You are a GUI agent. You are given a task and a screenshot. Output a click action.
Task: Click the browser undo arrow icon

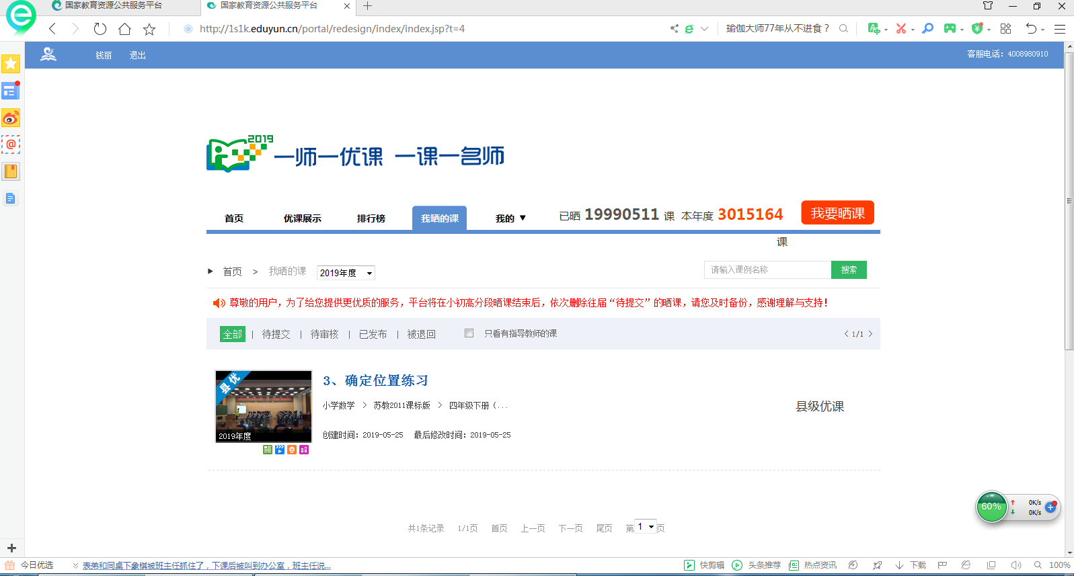(x=1030, y=28)
